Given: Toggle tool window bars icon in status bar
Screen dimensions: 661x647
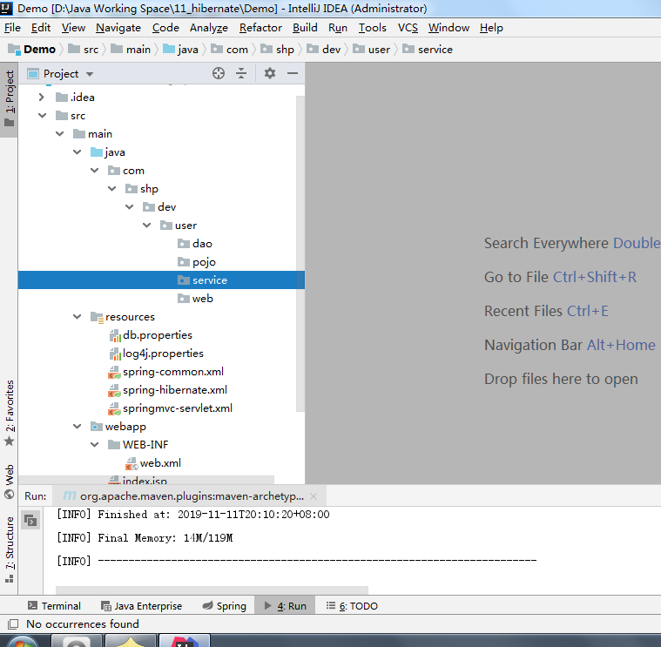Looking at the screenshot, I should [13, 623].
